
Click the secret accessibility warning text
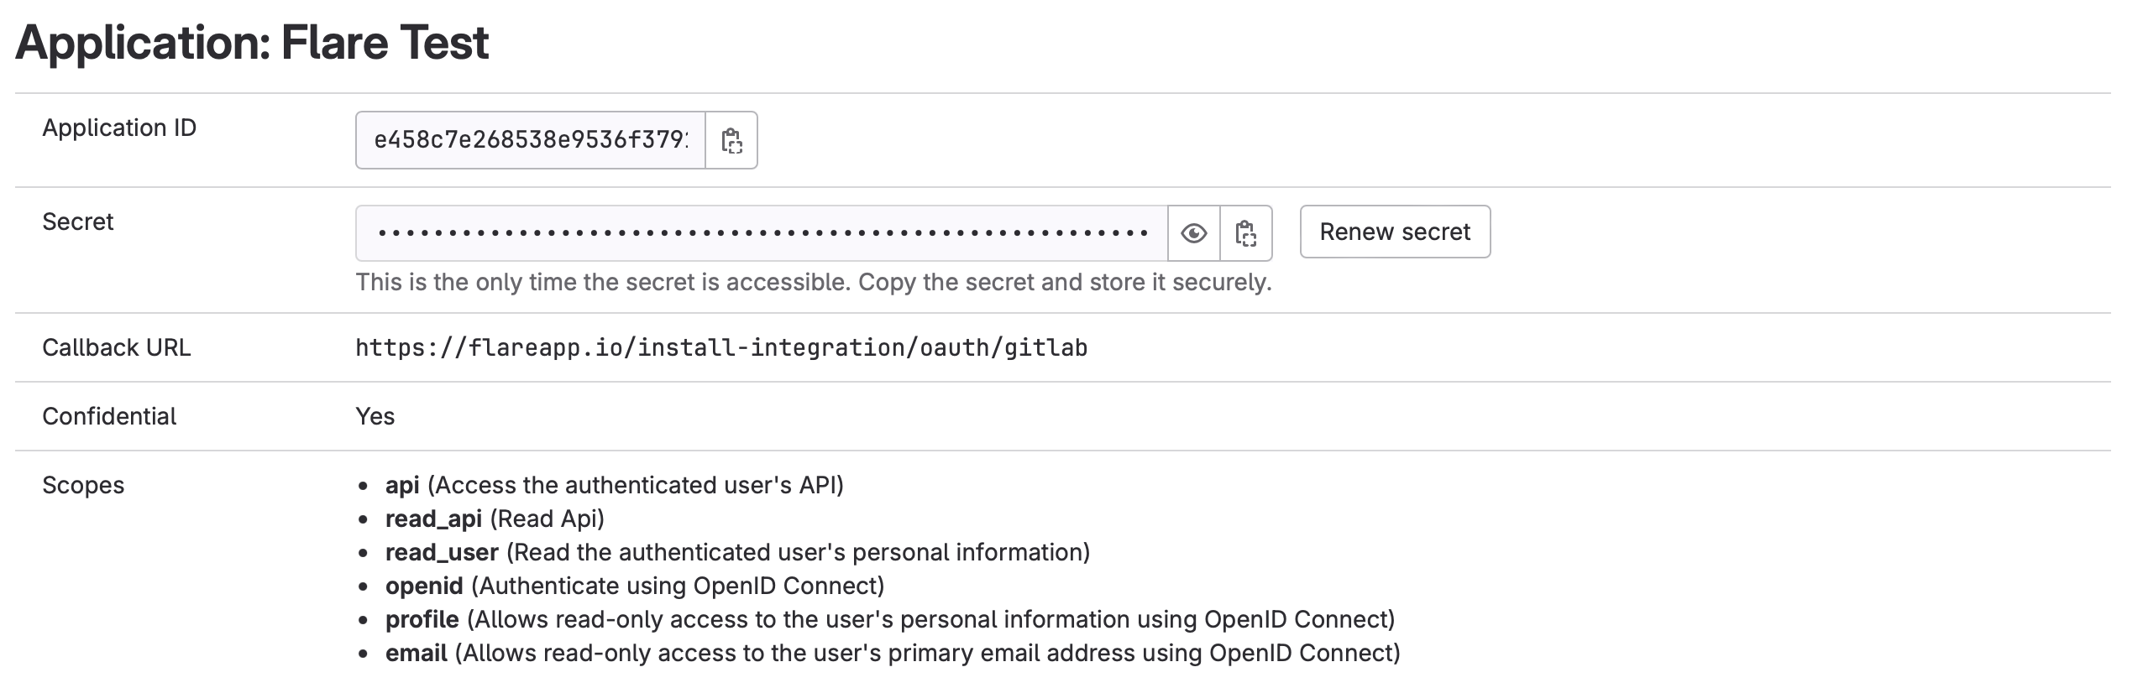pyautogui.click(x=814, y=282)
